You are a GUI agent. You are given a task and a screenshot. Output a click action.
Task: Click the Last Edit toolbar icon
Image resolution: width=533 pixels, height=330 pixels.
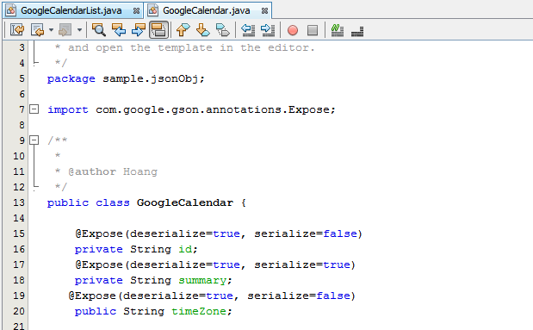click(17, 30)
